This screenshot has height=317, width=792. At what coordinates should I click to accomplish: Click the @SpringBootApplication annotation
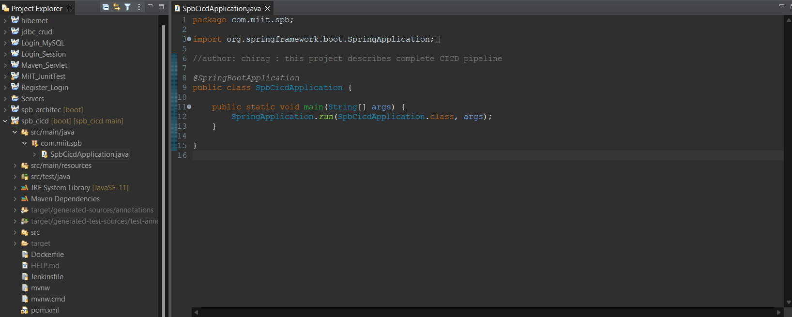point(246,78)
